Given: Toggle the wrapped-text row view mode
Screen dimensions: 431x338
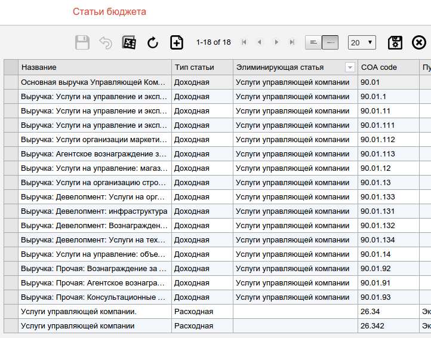Looking at the screenshot, I should pyautogui.click(x=313, y=42).
